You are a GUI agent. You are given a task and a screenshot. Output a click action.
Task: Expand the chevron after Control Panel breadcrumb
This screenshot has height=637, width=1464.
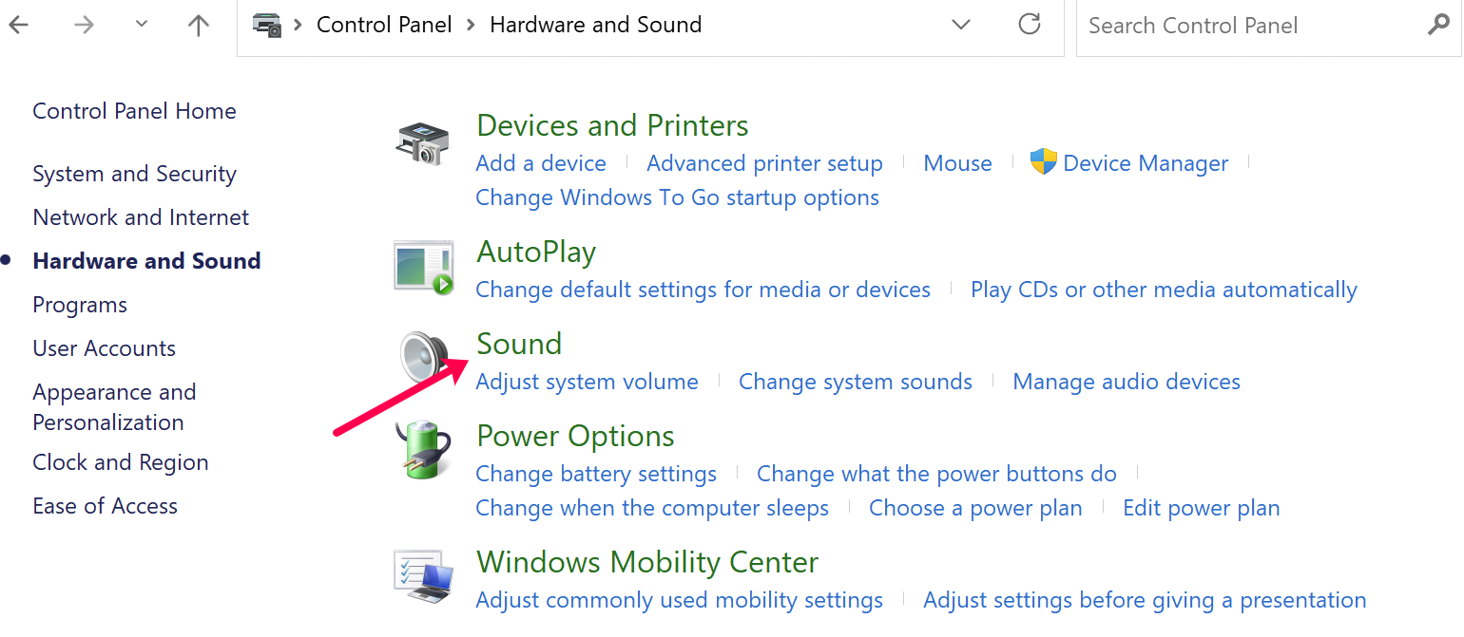click(471, 26)
